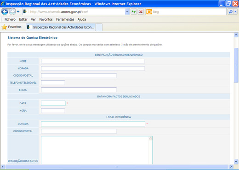Click the Local Ocorrência CÓDIGO POSTAL field
239x170 pixels.
(x=79, y=131)
